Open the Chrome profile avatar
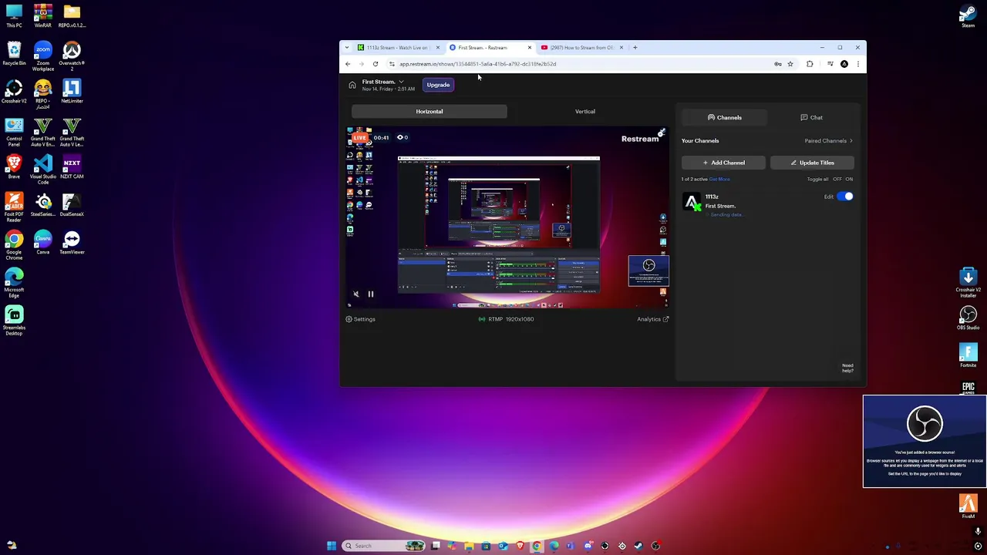987x555 pixels. coord(844,64)
